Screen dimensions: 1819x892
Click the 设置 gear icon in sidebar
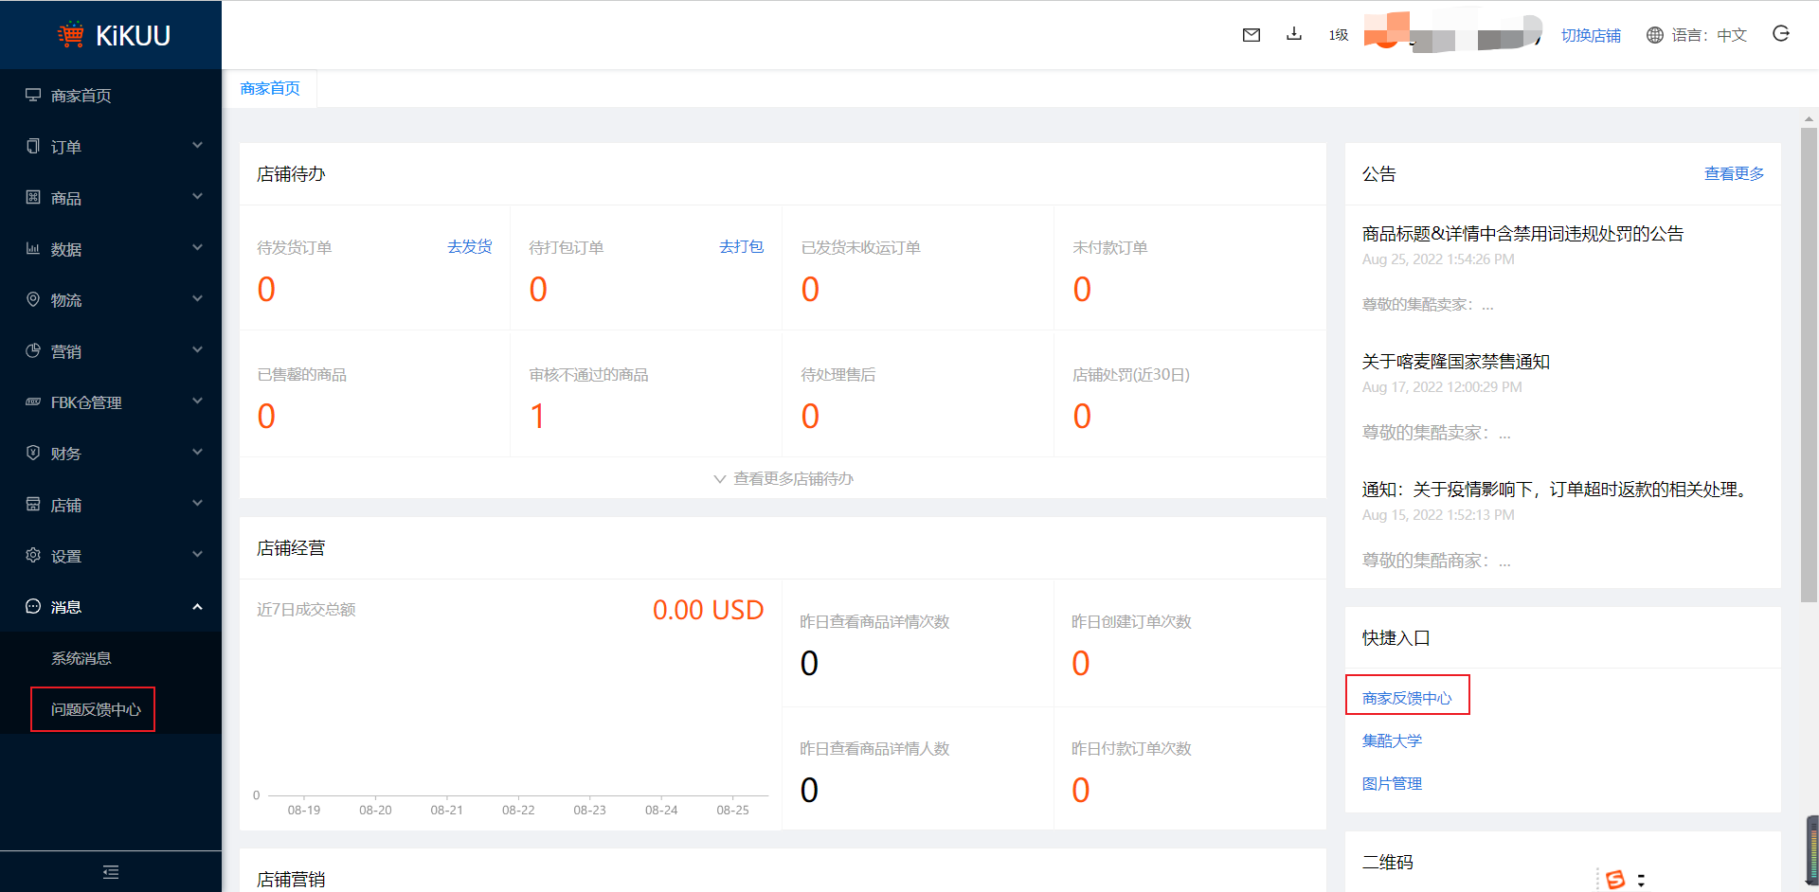(33, 555)
